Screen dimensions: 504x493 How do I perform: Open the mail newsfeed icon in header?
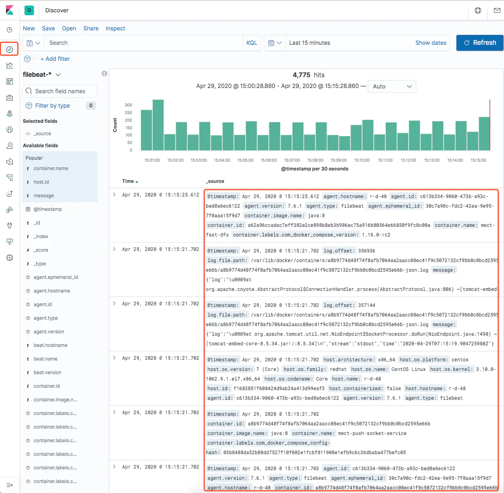click(x=497, y=10)
